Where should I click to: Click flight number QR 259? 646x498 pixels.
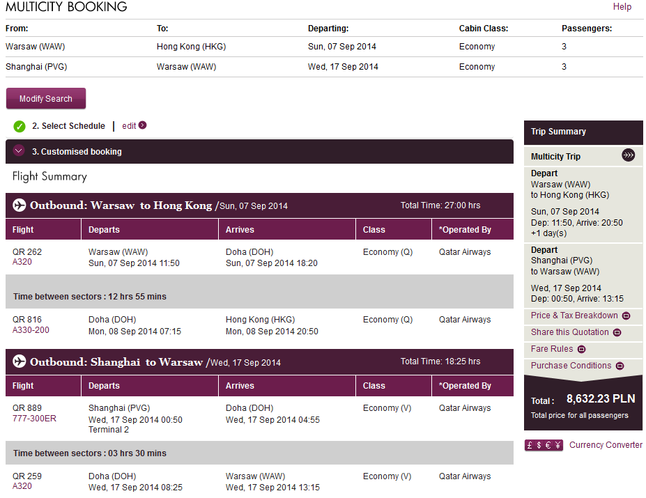27,476
